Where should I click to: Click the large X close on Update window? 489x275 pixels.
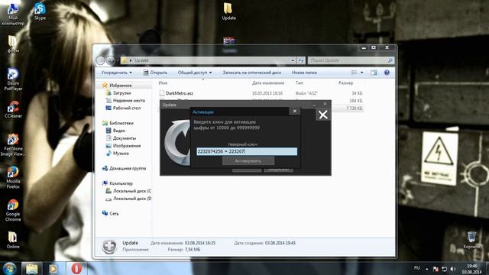(323, 115)
